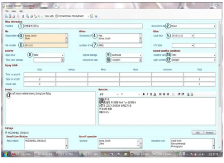
Task: Click inside the Narrative text area
Action: (x=157, y=111)
